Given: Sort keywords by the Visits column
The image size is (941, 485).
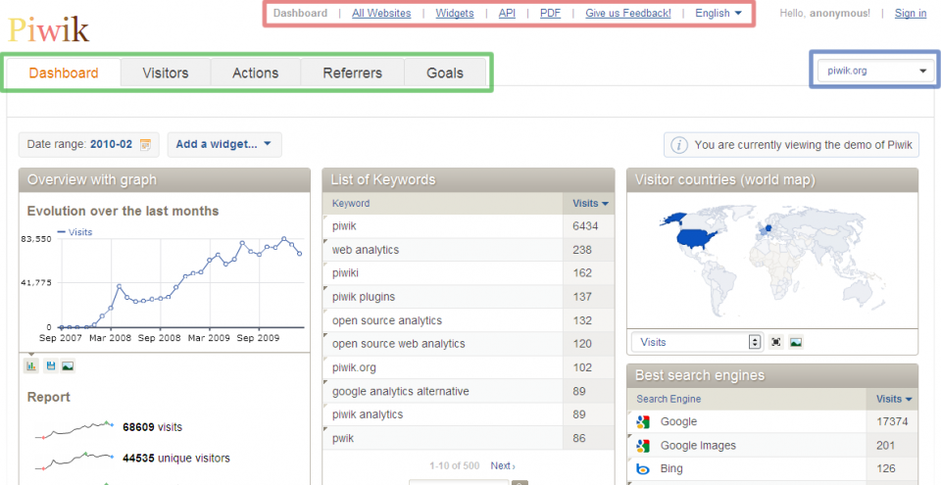Looking at the screenshot, I should point(590,204).
